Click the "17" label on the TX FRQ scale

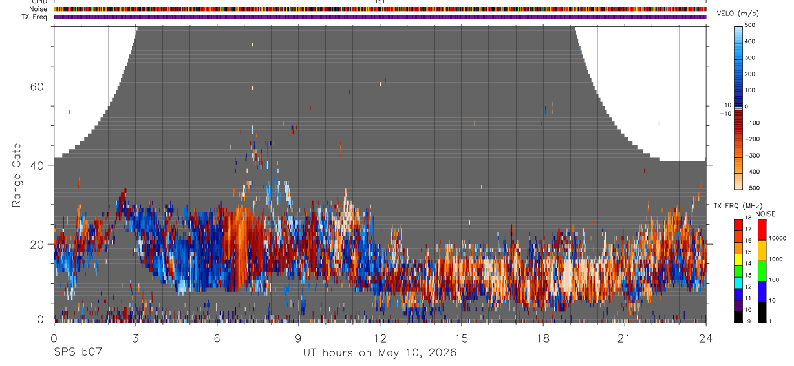[749, 229]
